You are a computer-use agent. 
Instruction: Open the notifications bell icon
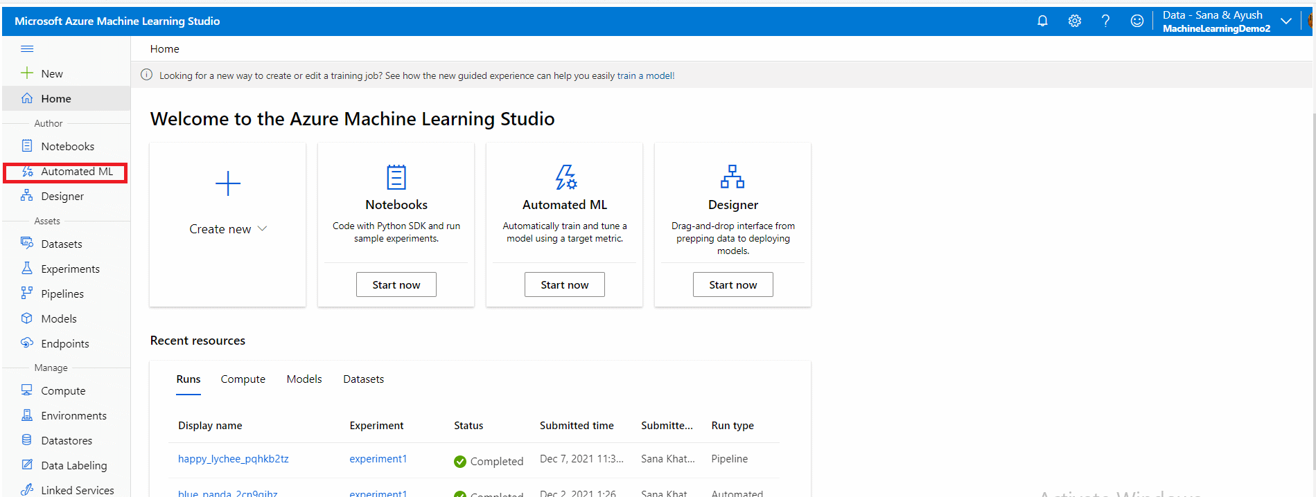(x=1042, y=21)
